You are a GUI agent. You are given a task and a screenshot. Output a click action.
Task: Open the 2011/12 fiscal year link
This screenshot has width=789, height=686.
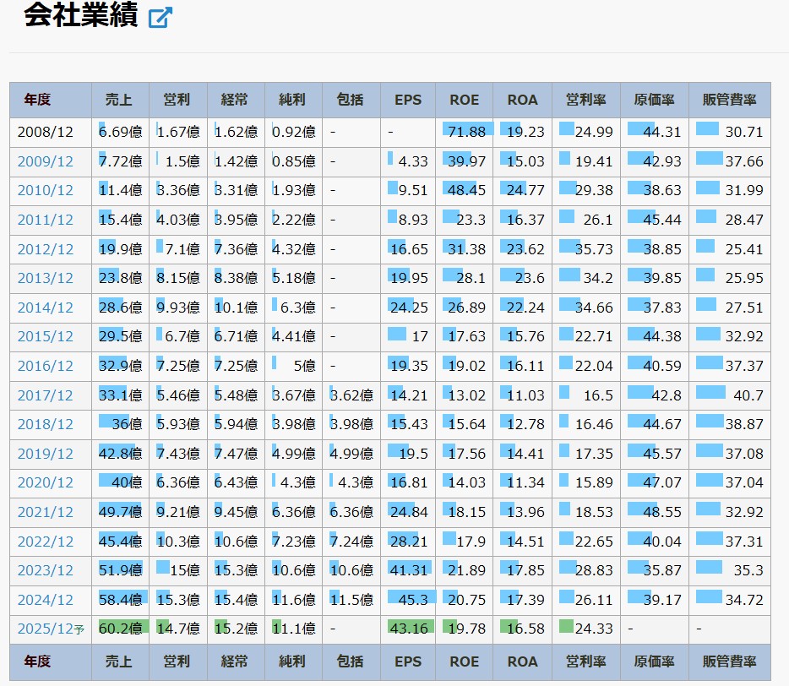coord(46,220)
